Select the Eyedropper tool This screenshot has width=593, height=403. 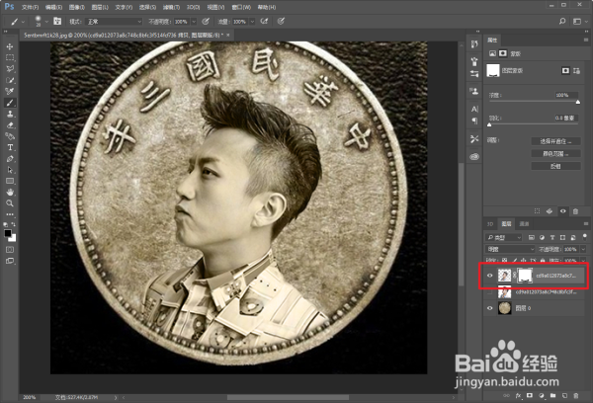pos(10,91)
